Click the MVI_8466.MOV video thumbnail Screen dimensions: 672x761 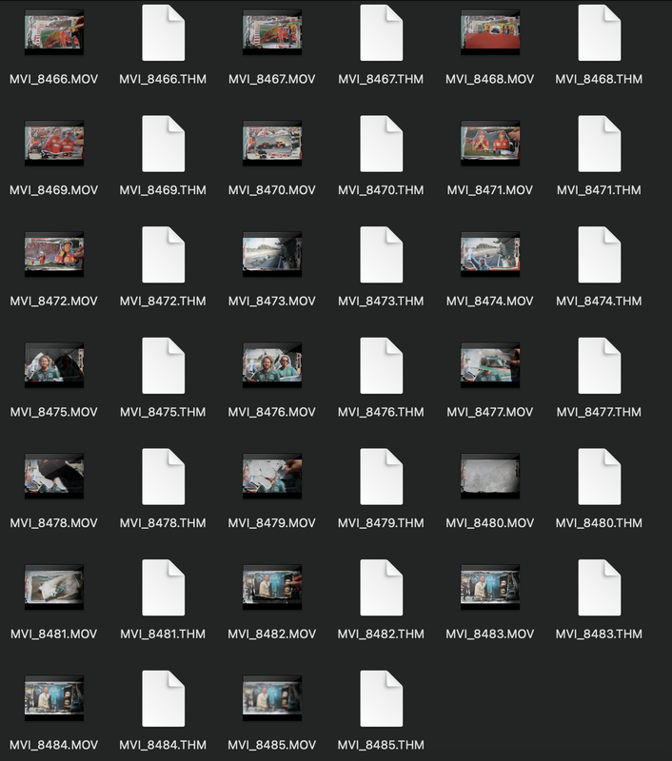point(54,32)
